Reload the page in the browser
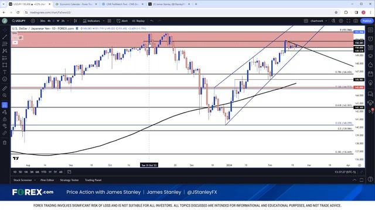Screen dimensions: 375x210 (x=18, y=12)
